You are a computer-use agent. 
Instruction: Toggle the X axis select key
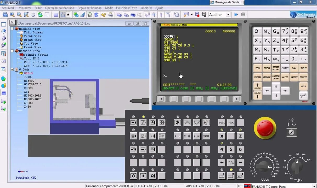tap(222, 136)
